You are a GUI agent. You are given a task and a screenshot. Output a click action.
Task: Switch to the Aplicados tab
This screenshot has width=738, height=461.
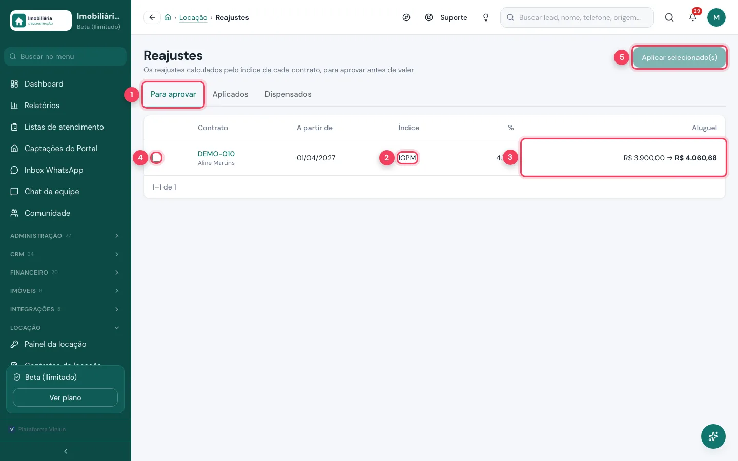[x=230, y=94]
